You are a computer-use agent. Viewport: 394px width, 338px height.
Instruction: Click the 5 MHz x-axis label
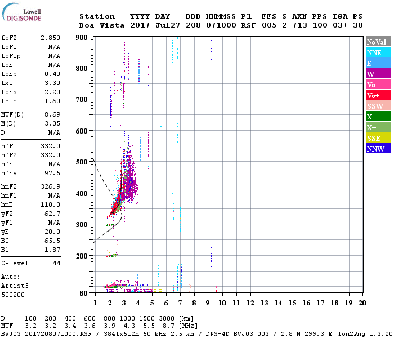tap(152, 303)
